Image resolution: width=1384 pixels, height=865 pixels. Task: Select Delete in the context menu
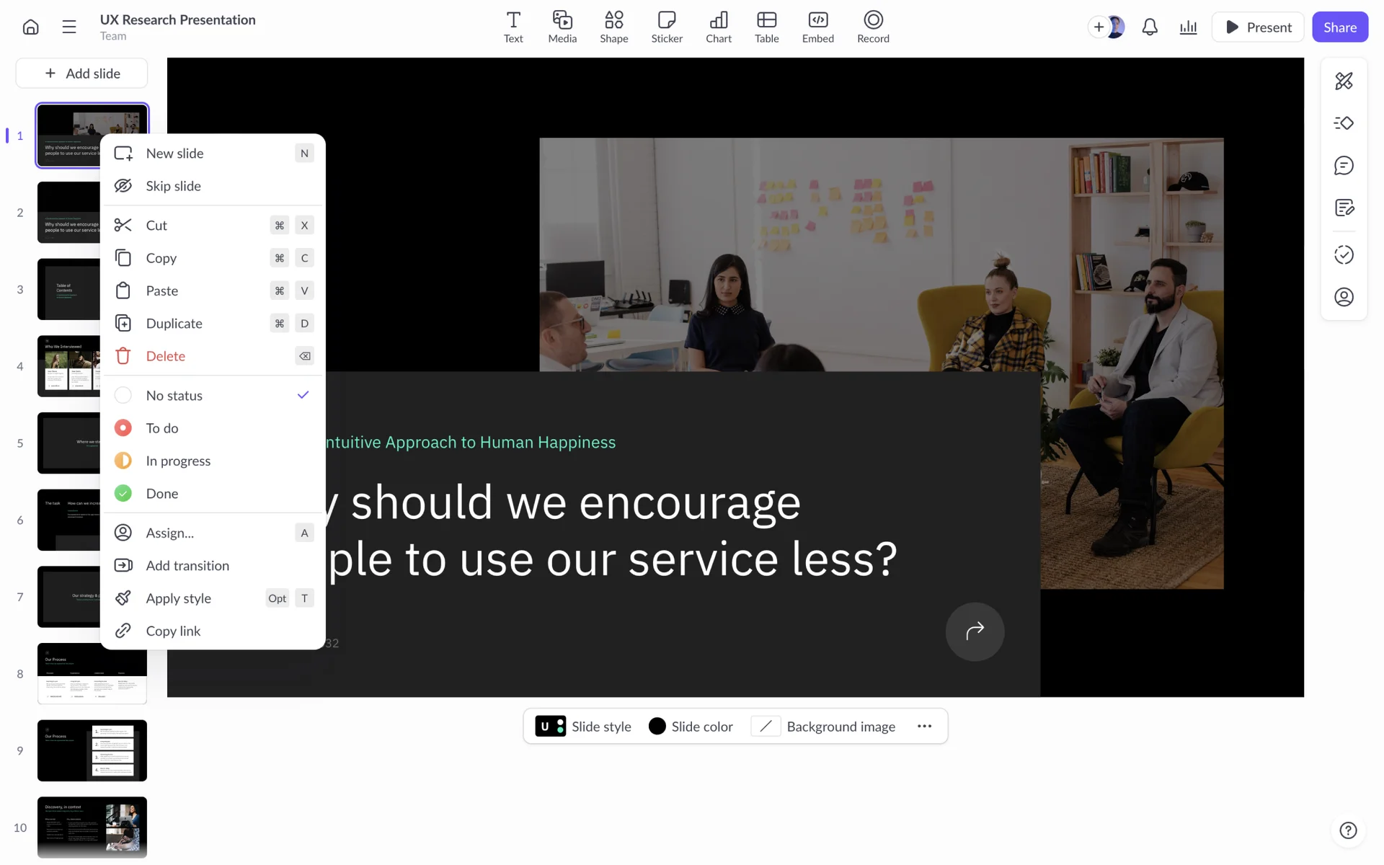pos(165,356)
